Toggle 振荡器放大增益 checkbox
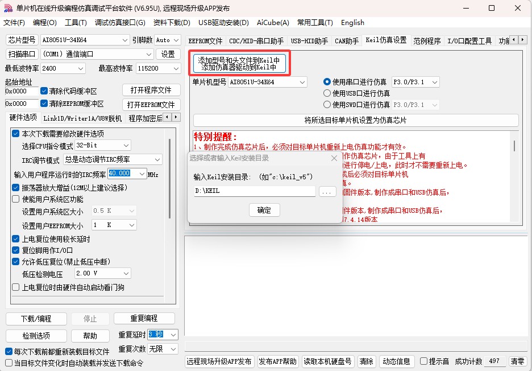 coord(15,188)
